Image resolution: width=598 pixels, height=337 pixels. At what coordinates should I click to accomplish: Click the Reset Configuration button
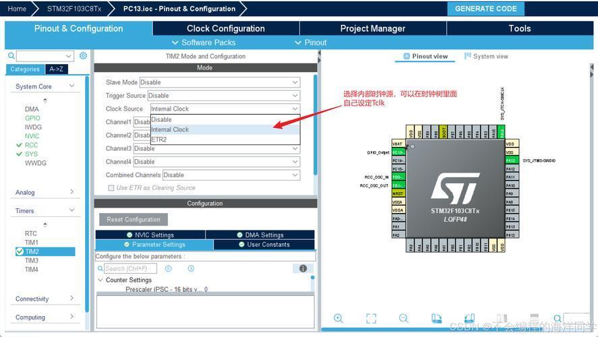coord(133,220)
